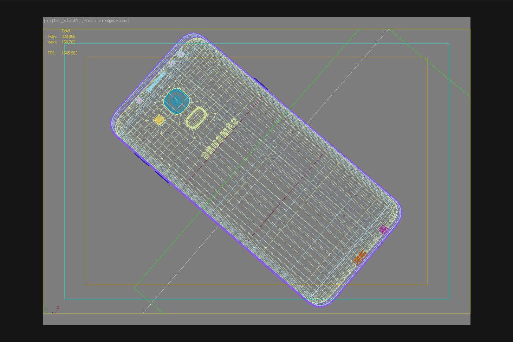Select the yellow flash element on the phone model
Viewport: 513px width, 342px height.
[x=159, y=120]
